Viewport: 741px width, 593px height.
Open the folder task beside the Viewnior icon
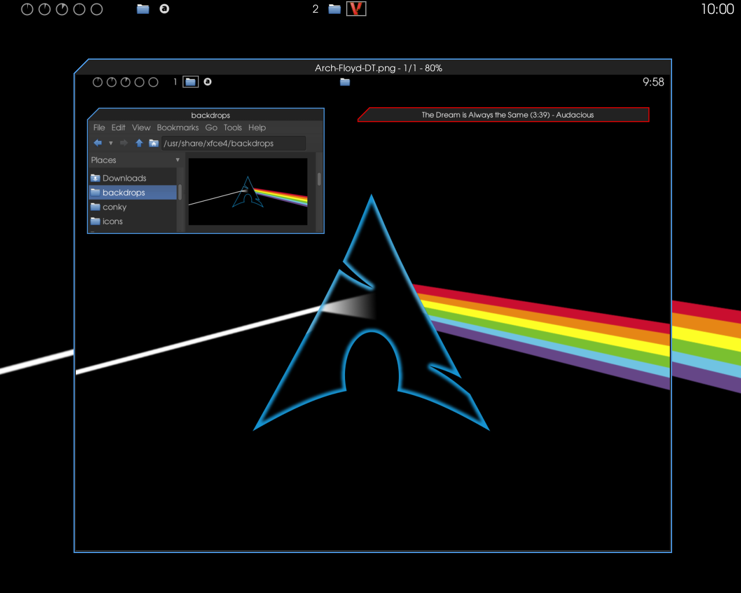pos(335,9)
